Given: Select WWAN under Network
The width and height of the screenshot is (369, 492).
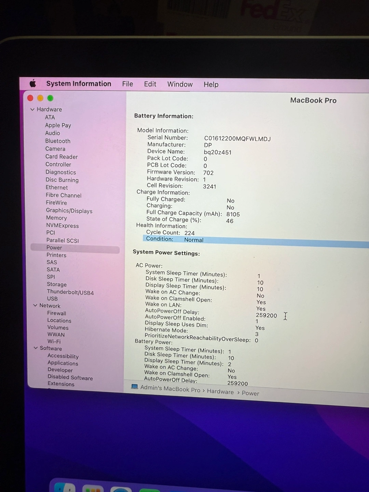Looking at the screenshot, I should tap(56, 334).
